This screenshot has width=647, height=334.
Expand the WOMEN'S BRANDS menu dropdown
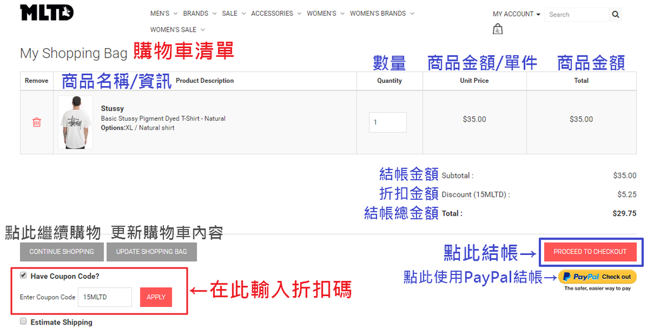click(x=382, y=14)
